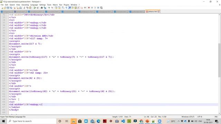The image size is (221, 124).
Task: Open Find using the binoculars icon
Action: [x=42, y=8]
